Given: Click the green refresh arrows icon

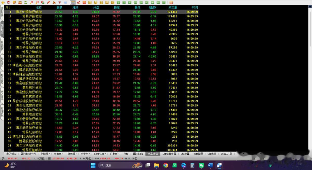Looking at the screenshot, I should 26,3.
